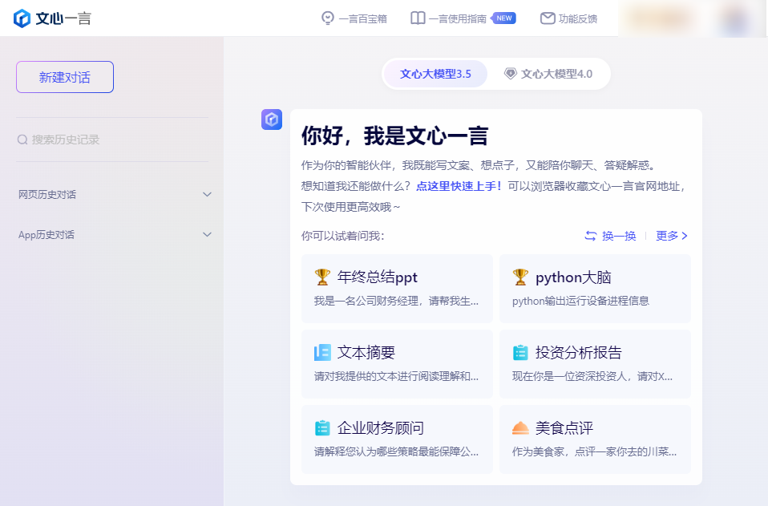Select the python大脑 prompt card
The width and height of the screenshot is (768, 506).
[595, 289]
